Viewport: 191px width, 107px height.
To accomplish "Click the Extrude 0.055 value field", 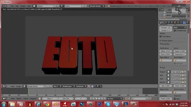I will pyautogui.click(x=166, y=54).
